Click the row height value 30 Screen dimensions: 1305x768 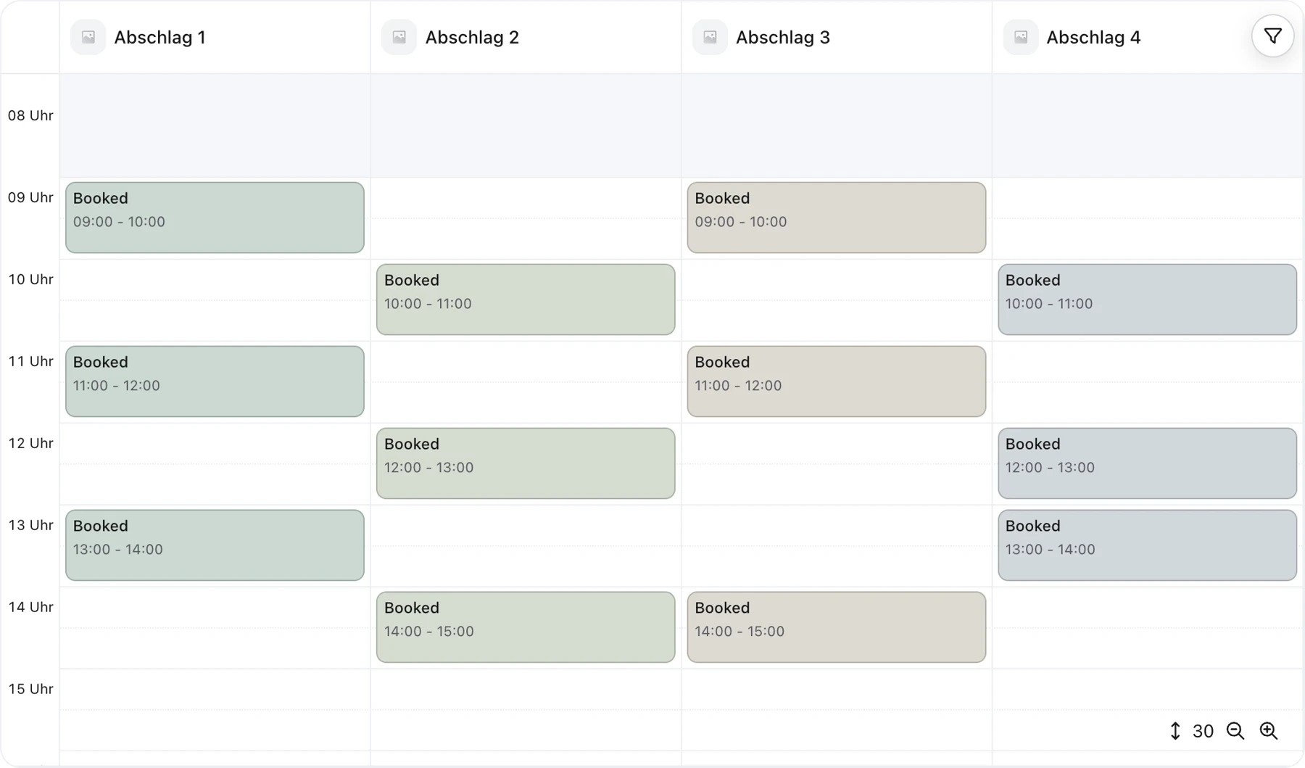1203,731
